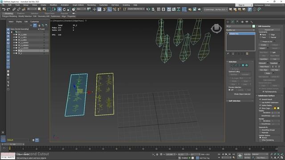Open the File menu
The width and height of the screenshot is (285, 160).
coord(3,5)
